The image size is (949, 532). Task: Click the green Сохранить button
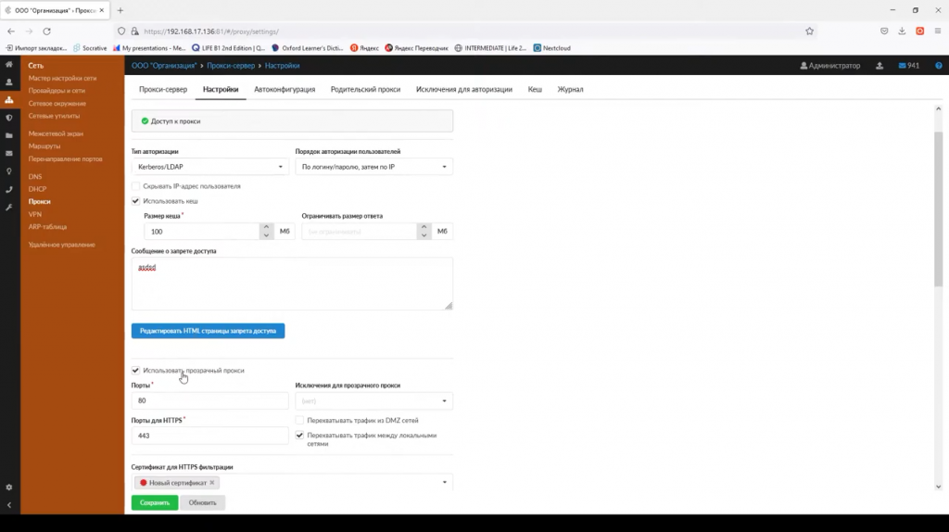point(155,502)
